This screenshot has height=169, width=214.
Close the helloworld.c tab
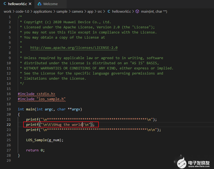[x=30, y=4]
